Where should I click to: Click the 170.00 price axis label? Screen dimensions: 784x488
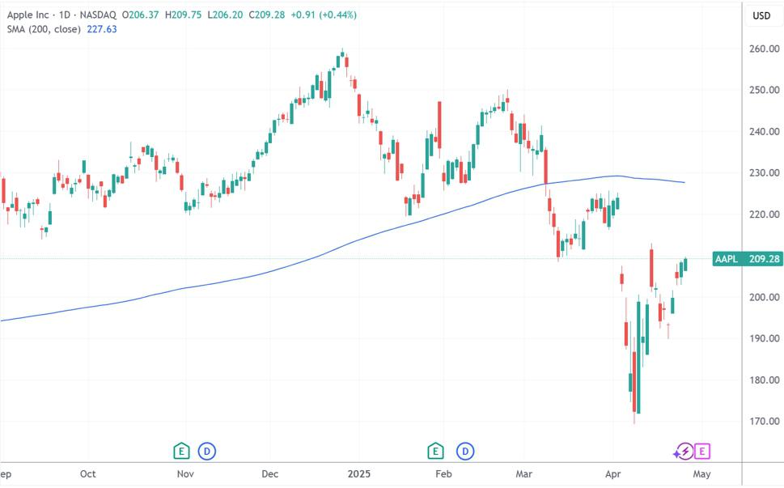(x=765, y=422)
